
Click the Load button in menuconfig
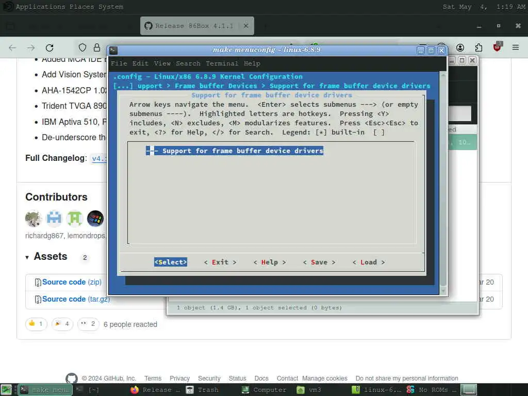369,262
